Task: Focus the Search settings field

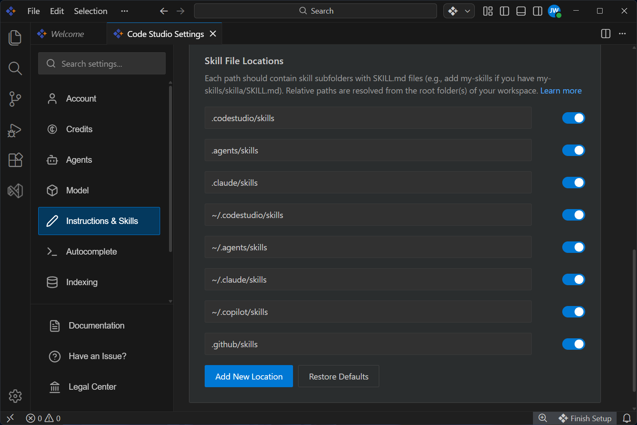Action: pos(102,63)
